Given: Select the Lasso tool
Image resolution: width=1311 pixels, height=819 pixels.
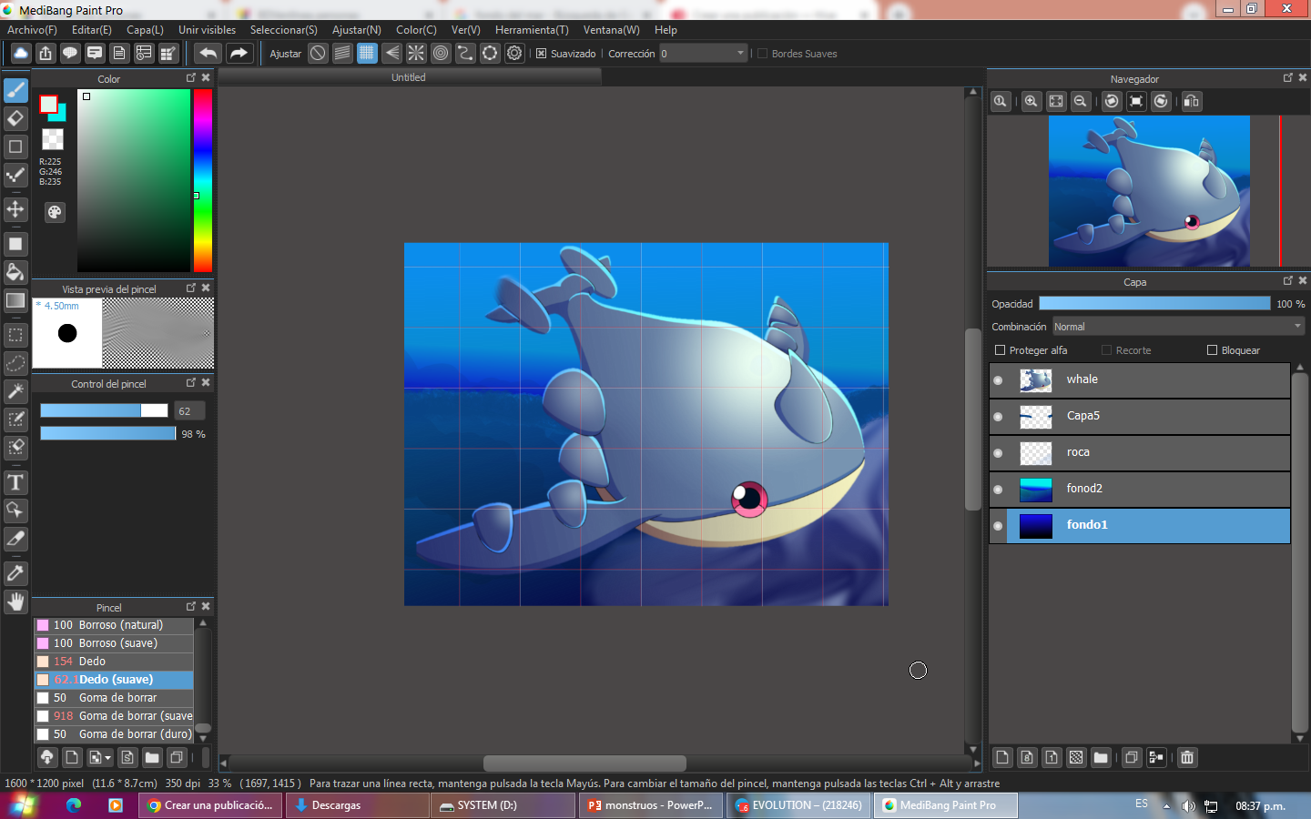Looking at the screenshot, I should click(x=15, y=363).
